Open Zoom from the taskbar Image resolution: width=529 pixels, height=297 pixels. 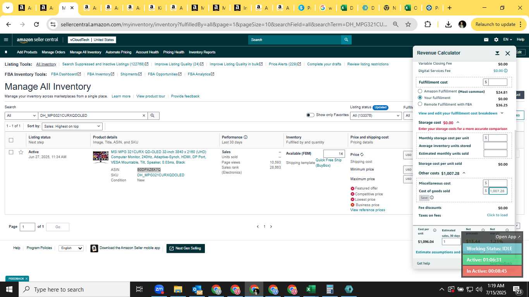(159, 289)
